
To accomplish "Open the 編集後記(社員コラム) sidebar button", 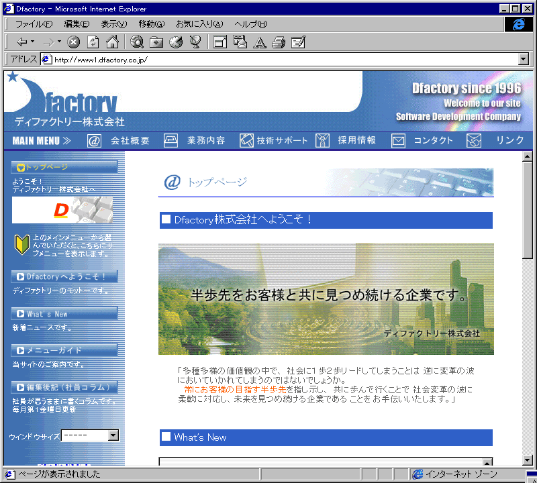I will tap(64, 388).
